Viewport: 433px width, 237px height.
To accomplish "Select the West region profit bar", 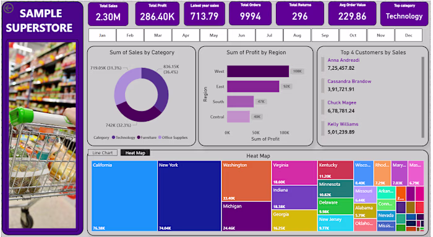I will pos(258,72).
